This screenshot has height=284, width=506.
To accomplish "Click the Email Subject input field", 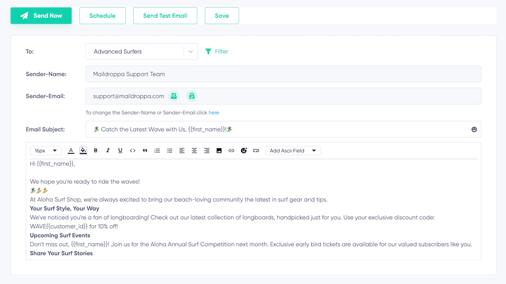I will point(283,129).
